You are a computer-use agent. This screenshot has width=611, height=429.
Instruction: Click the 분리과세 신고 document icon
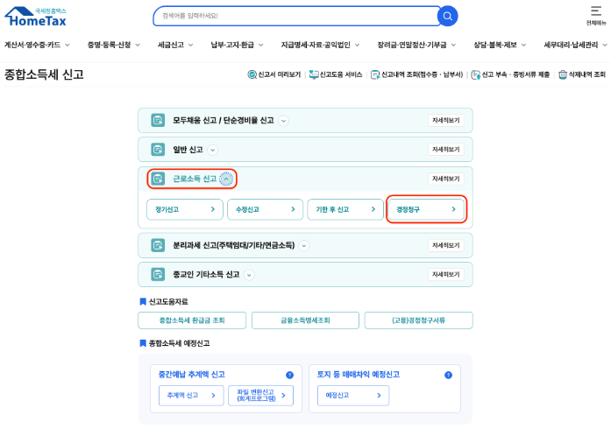pos(158,245)
